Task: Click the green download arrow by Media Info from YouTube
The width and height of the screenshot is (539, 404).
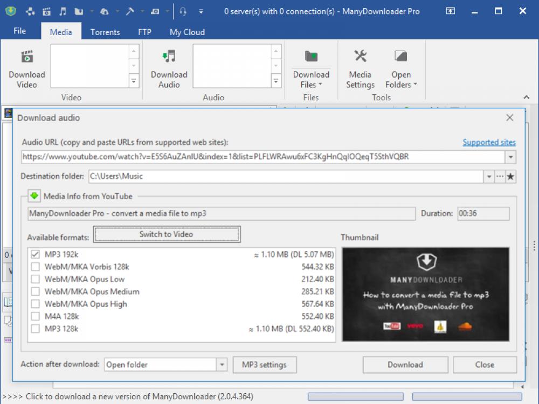Action: 33,196
